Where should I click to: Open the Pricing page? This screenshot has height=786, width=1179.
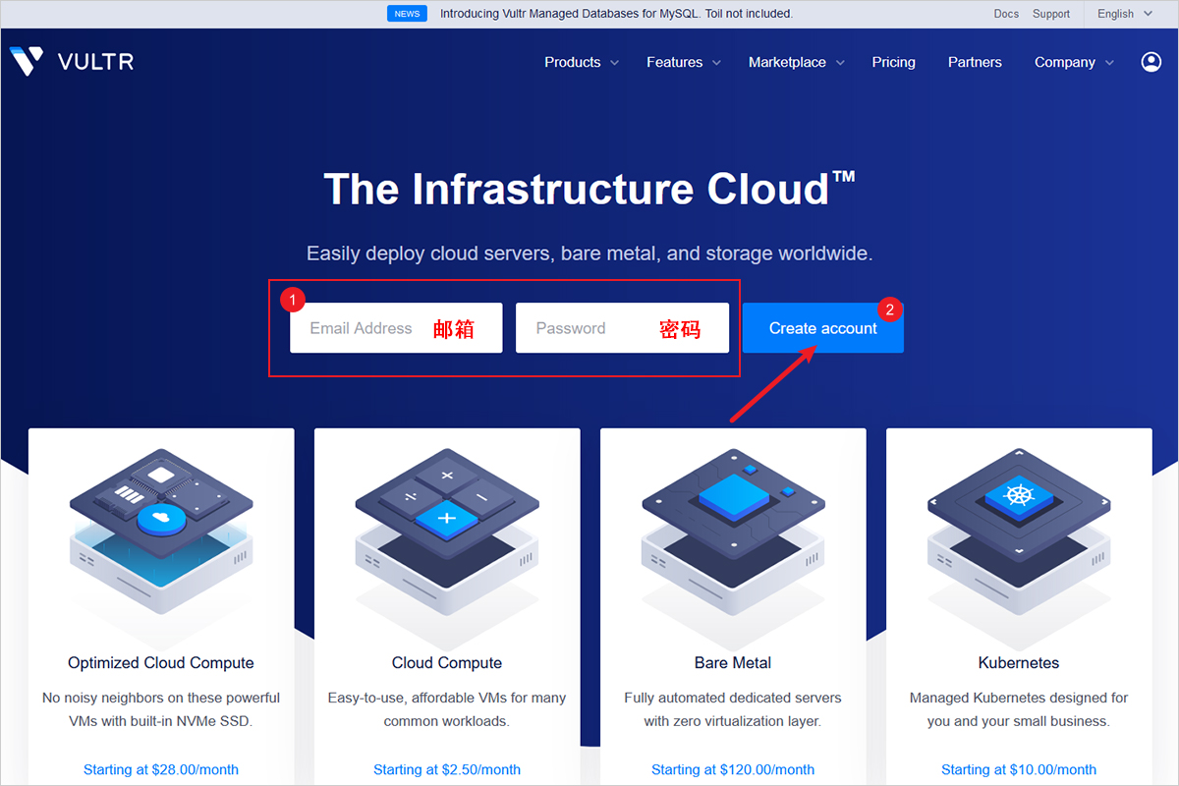pos(893,62)
